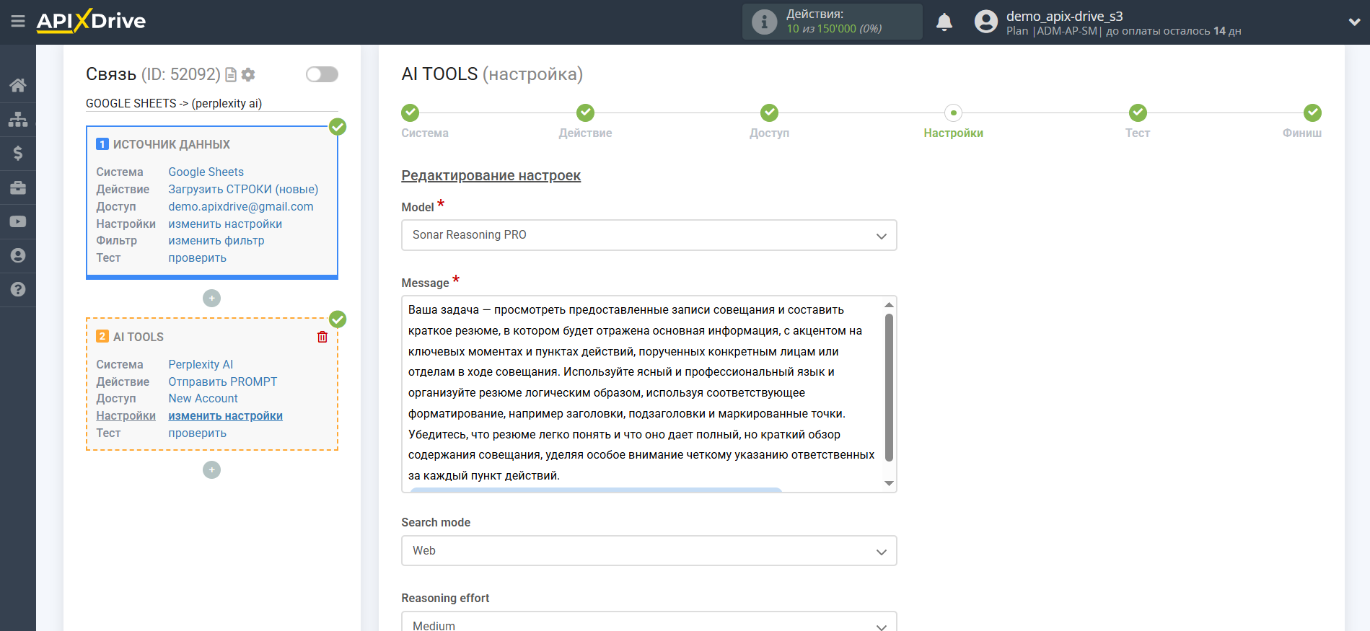Screen dimensions: 1370x631
Task: Open the hamburger menu
Action: coord(18,22)
